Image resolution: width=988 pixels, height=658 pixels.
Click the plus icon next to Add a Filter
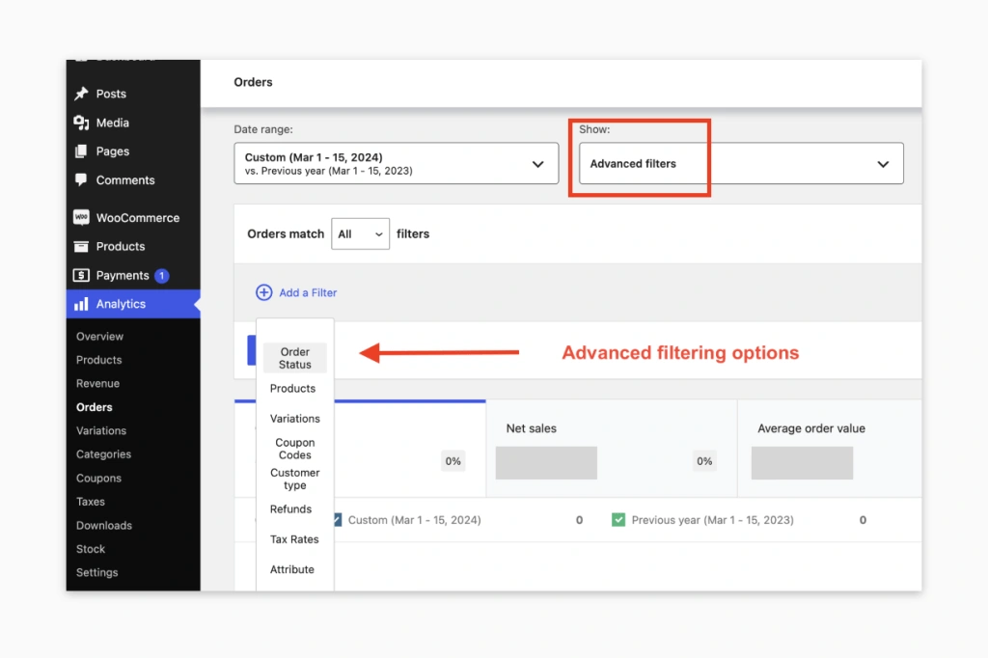tap(261, 291)
